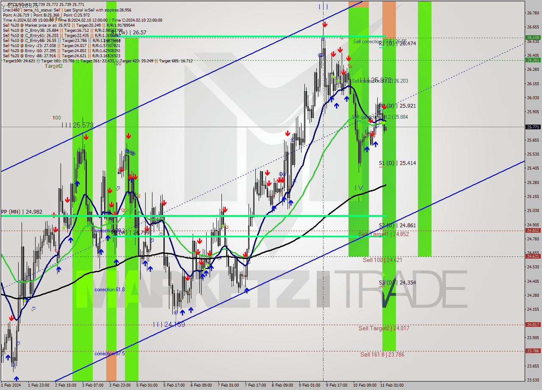Click the '6 Feb 09:00' time axis label
The width and height of the screenshot is (542, 390).
(x=201, y=385)
